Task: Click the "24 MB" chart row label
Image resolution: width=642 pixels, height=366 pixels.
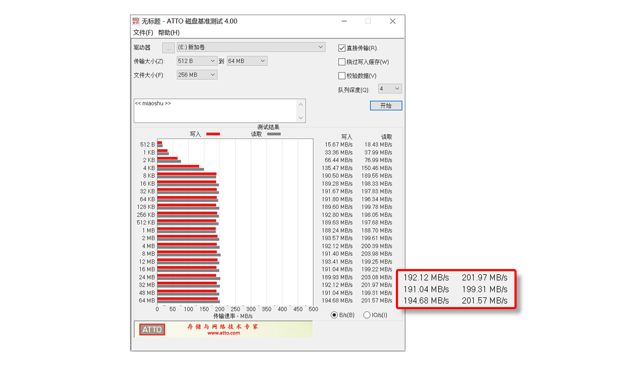Action: point(147,277)
